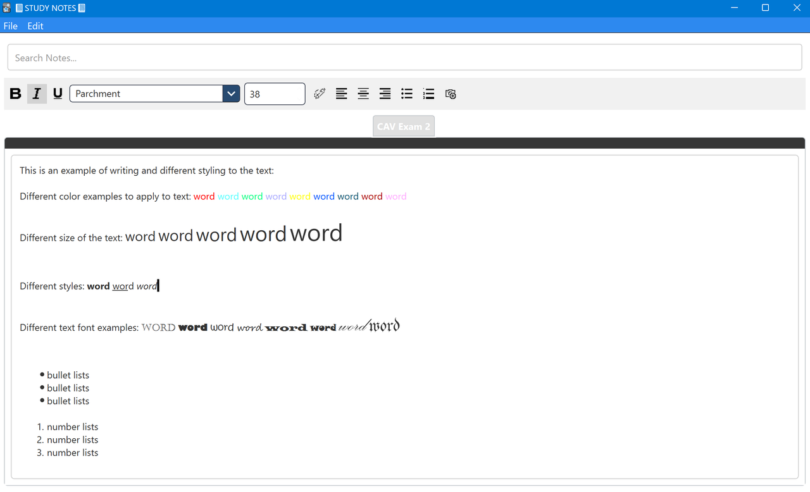Create a bulleted list

[x=406, y=94]
